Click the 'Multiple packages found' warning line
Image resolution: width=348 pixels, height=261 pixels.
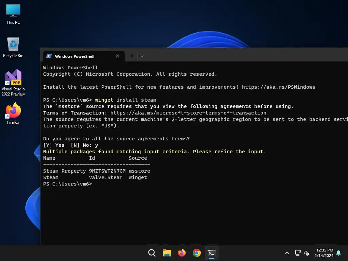(155, 152)
